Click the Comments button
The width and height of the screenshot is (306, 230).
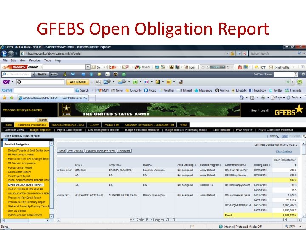124,151
